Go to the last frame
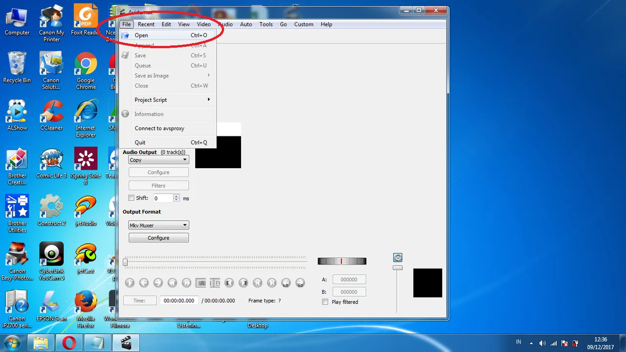The image size is (626, 352). (271, 283)
